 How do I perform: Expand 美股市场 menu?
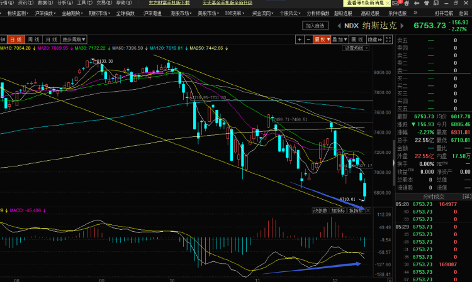pos(208,13)
